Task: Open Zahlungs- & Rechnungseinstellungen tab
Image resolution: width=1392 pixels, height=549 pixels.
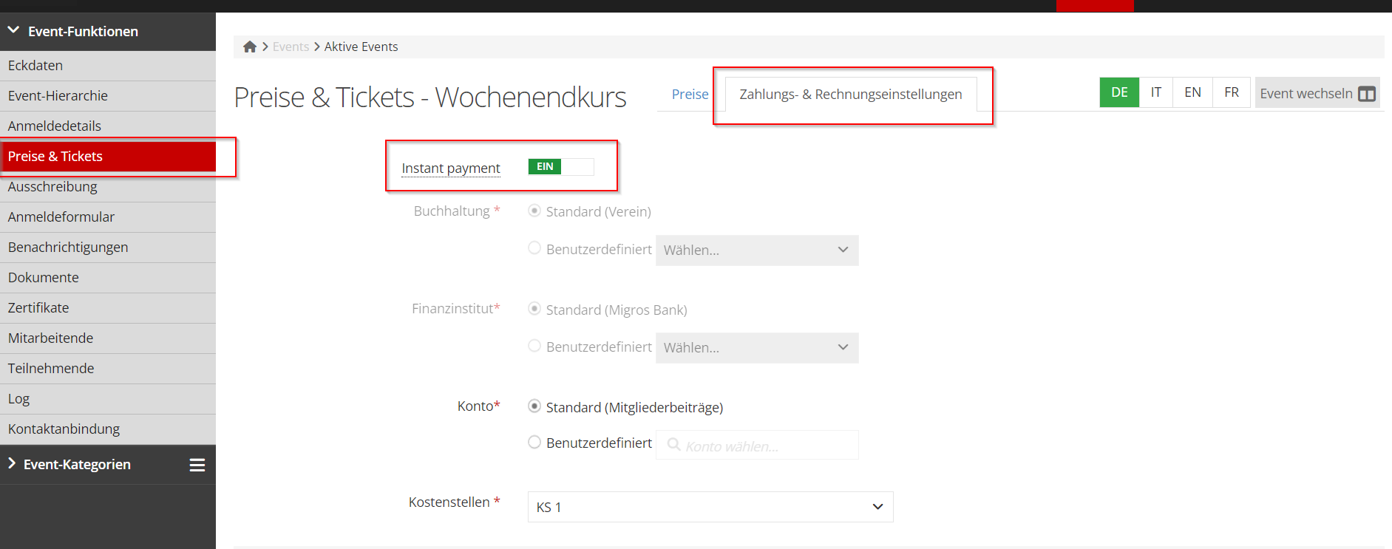Action: [851, 95]
